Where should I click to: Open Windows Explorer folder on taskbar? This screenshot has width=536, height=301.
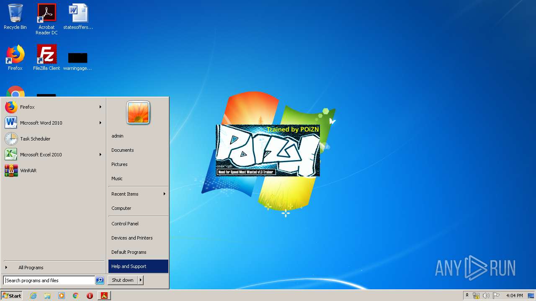47,296
